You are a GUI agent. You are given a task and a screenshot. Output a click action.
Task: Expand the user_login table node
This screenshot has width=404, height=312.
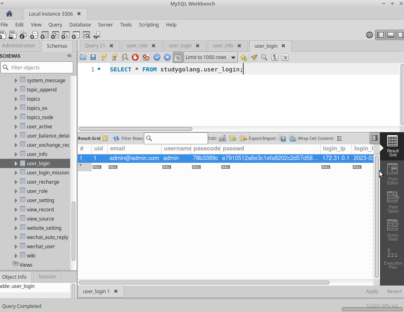click(16, 164)
